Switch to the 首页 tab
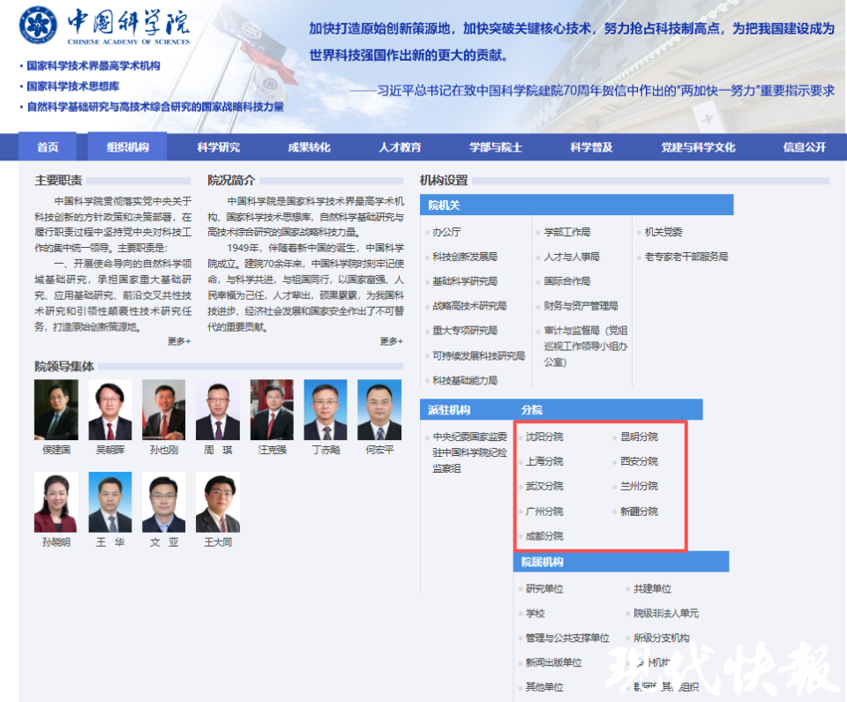847x702 pixels. (x=47, y=146)
